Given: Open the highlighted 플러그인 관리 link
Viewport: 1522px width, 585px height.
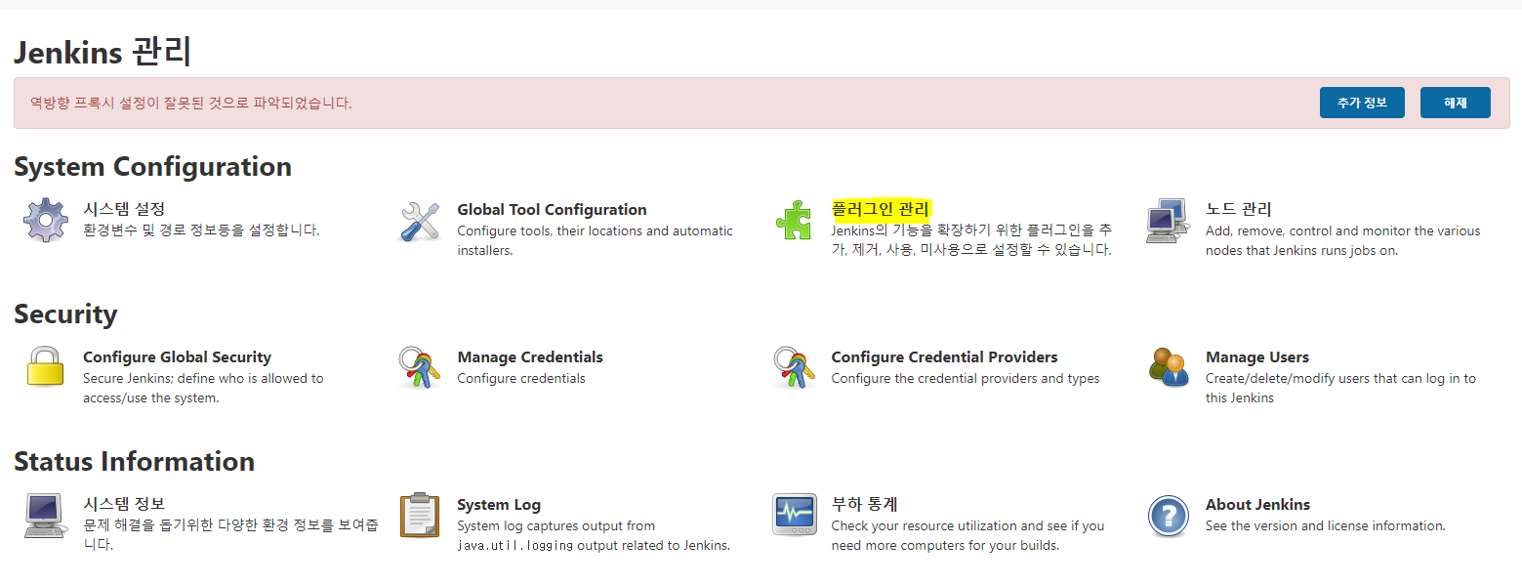Looking at the screenshot, I should click(x=881, y=209).
